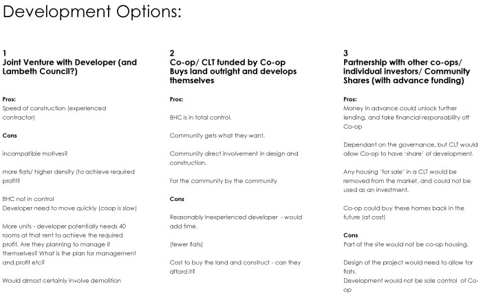Click the "Cons" label under option 1

coord(10,135)
